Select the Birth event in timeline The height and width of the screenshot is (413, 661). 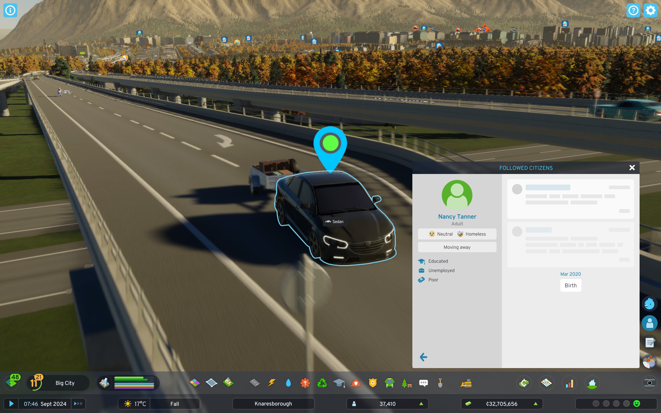pos(571,285)
